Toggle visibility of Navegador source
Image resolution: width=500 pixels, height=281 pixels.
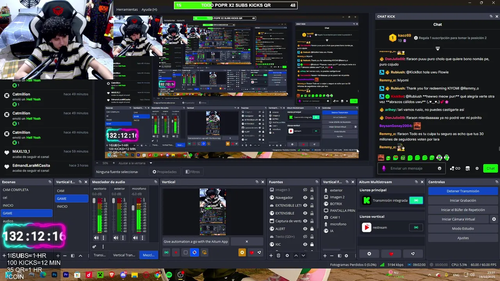click(x=305, y=197)
